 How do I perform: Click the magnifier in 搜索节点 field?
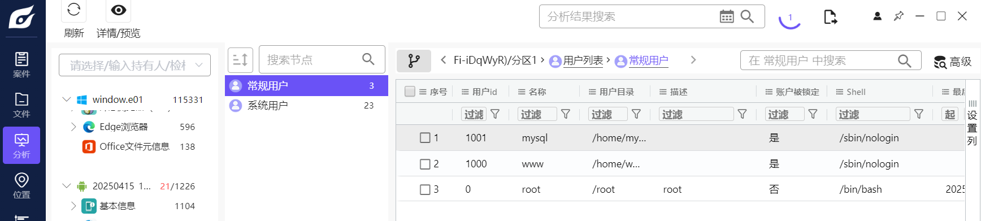[368, 59]
